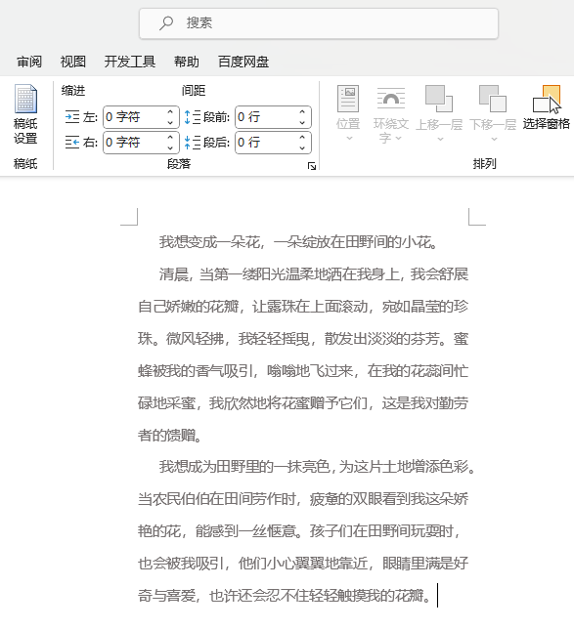Click the line starting 蜂被我的香气吸引
The width and height of the screenshot is (574, 629).
(x=303, y=371)
